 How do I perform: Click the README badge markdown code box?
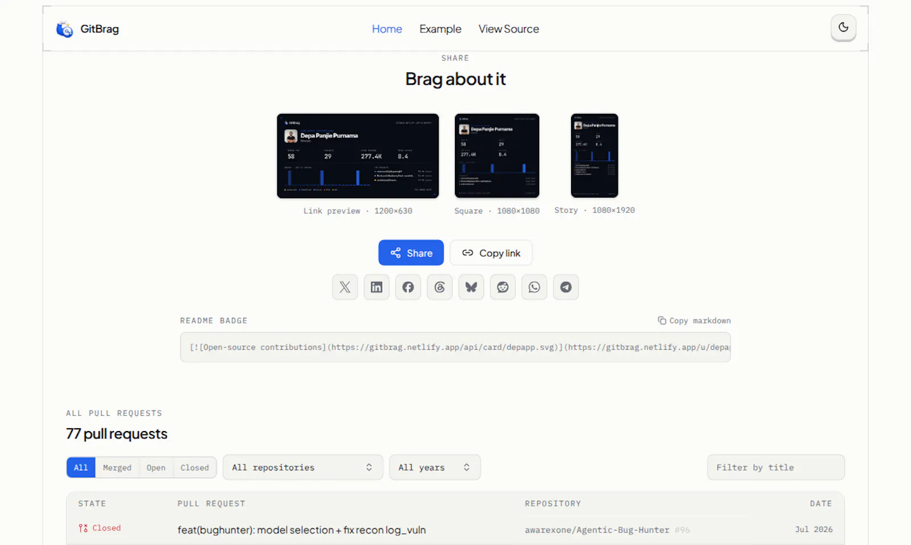(455, 347)
